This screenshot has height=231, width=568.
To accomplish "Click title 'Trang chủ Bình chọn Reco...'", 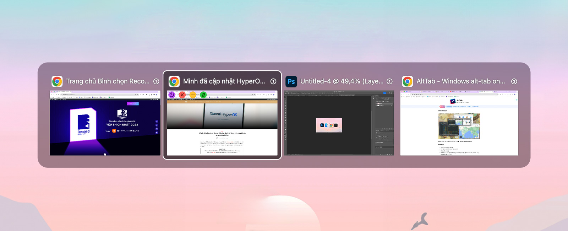I will [x=108, y=81].
